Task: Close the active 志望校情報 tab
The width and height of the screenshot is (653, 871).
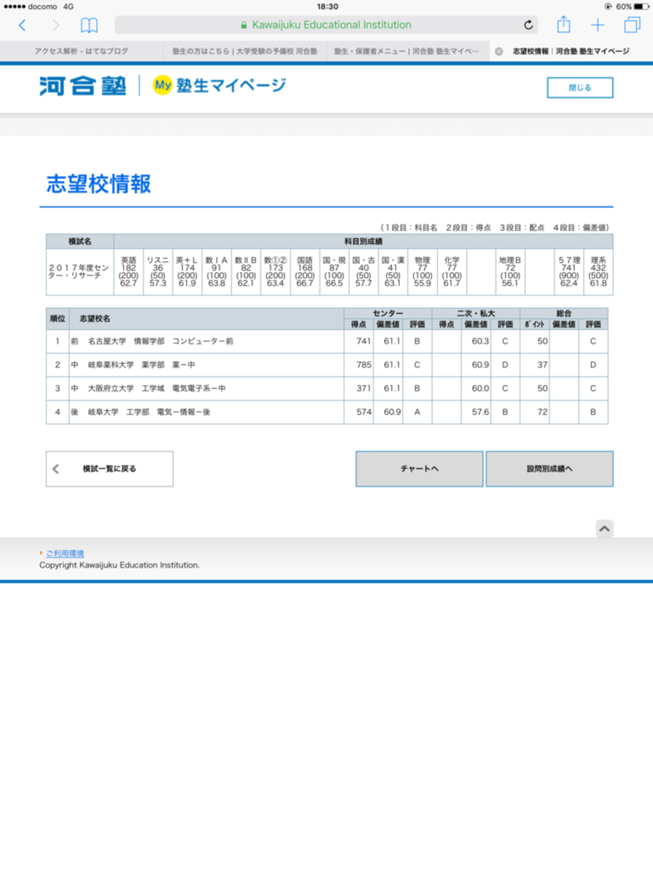Action: click(x=499, y=51)
